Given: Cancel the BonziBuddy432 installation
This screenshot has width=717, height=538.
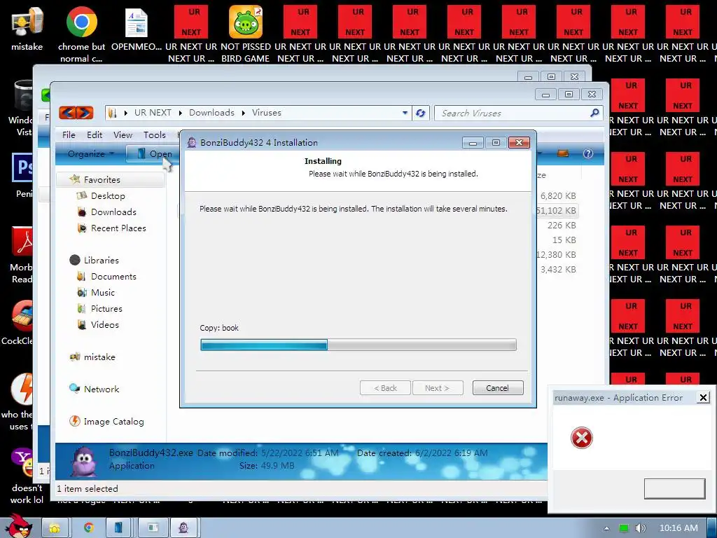Looking at the screenshot, I should point(498,388).
